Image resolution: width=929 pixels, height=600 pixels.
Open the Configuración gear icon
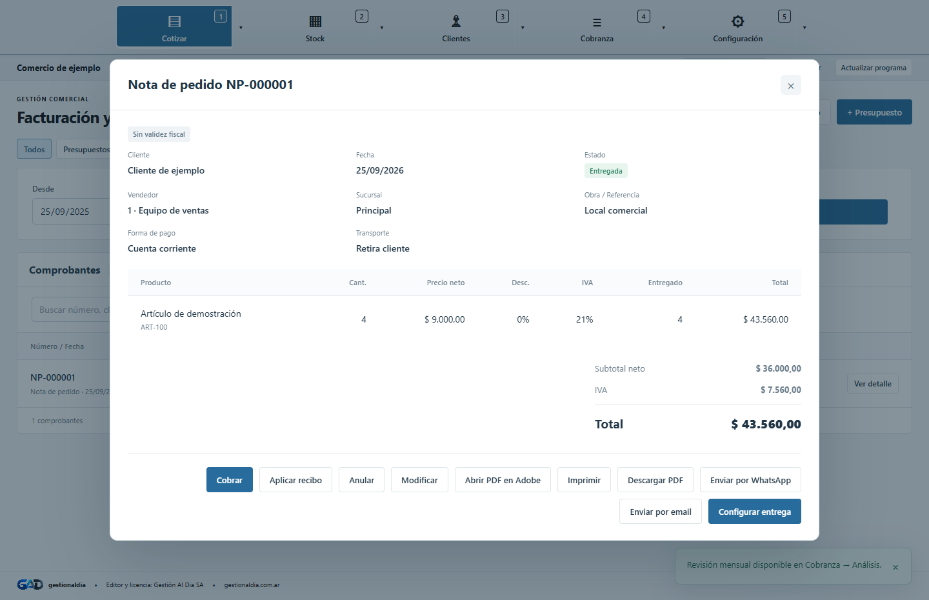coord(738,21)
